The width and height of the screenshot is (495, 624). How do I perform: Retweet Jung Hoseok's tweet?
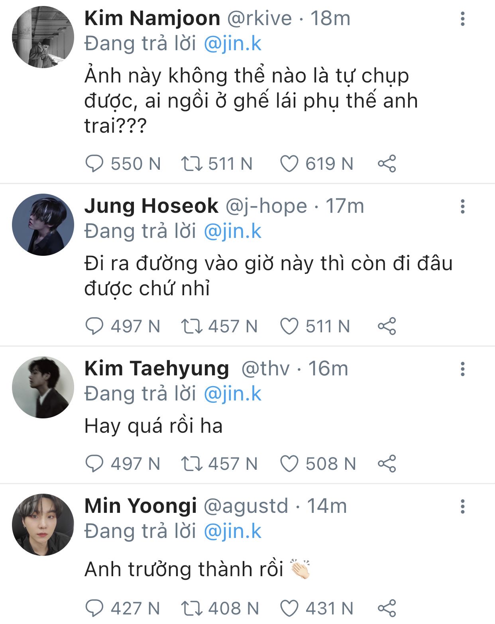(192, 326)
